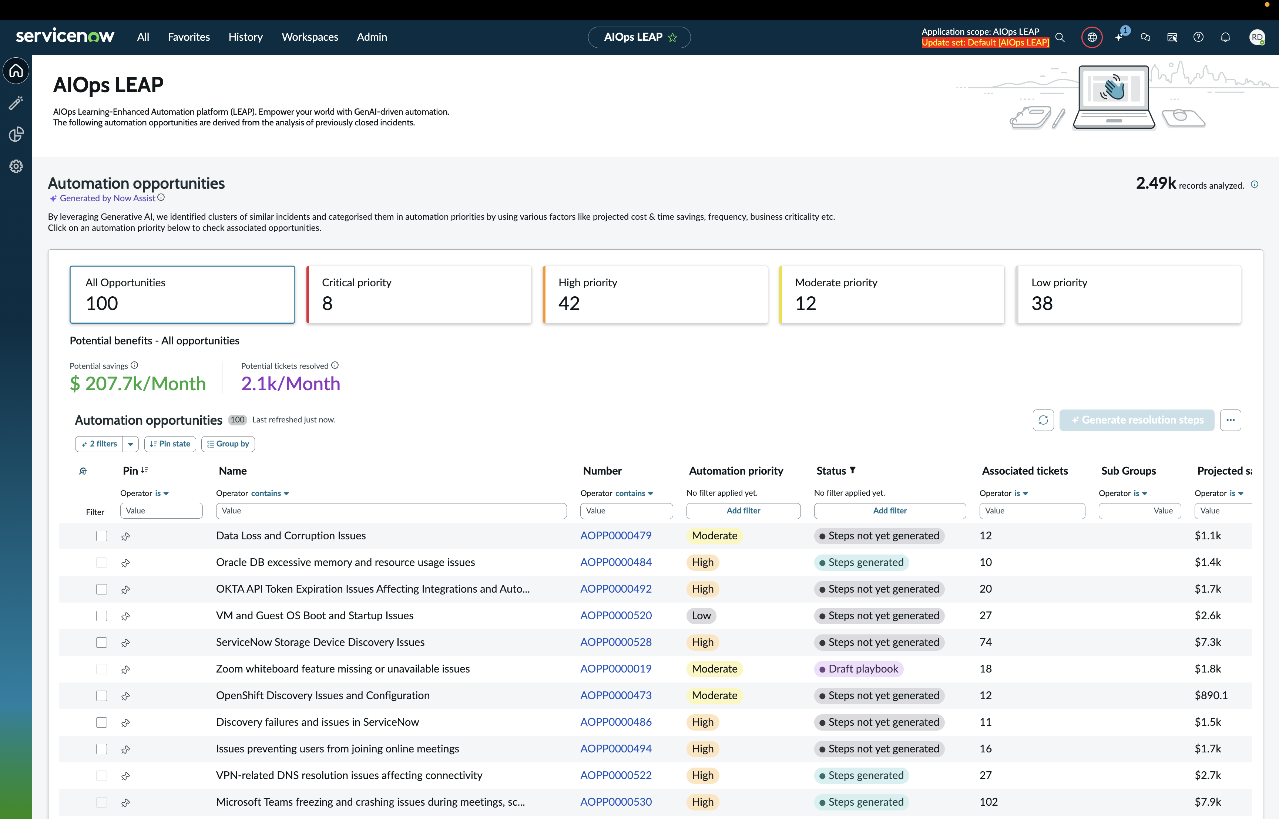Add filter for Automation priority column
Viewport: 1279px width, 819px height.
(x=743, y=510)
